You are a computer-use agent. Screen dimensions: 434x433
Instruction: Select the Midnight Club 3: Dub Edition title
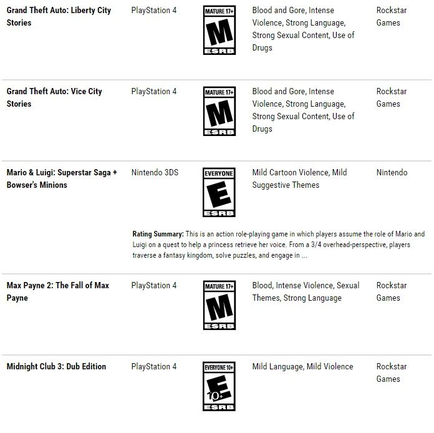tap(56, 367)
